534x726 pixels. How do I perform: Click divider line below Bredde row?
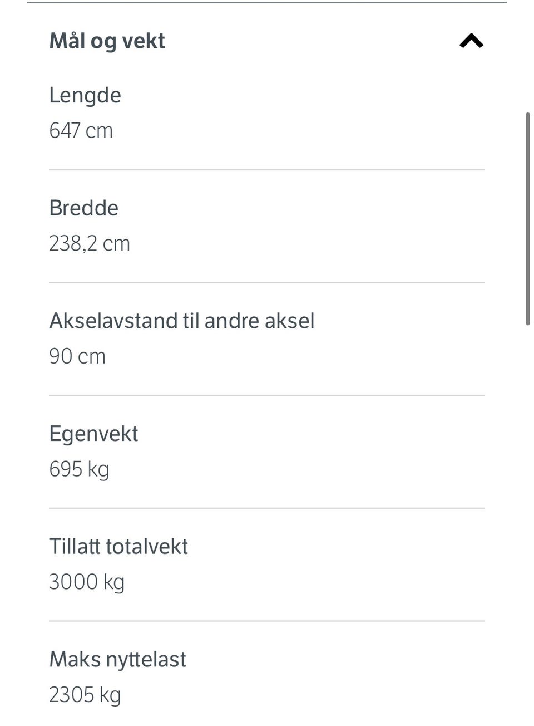coord(267,282)
